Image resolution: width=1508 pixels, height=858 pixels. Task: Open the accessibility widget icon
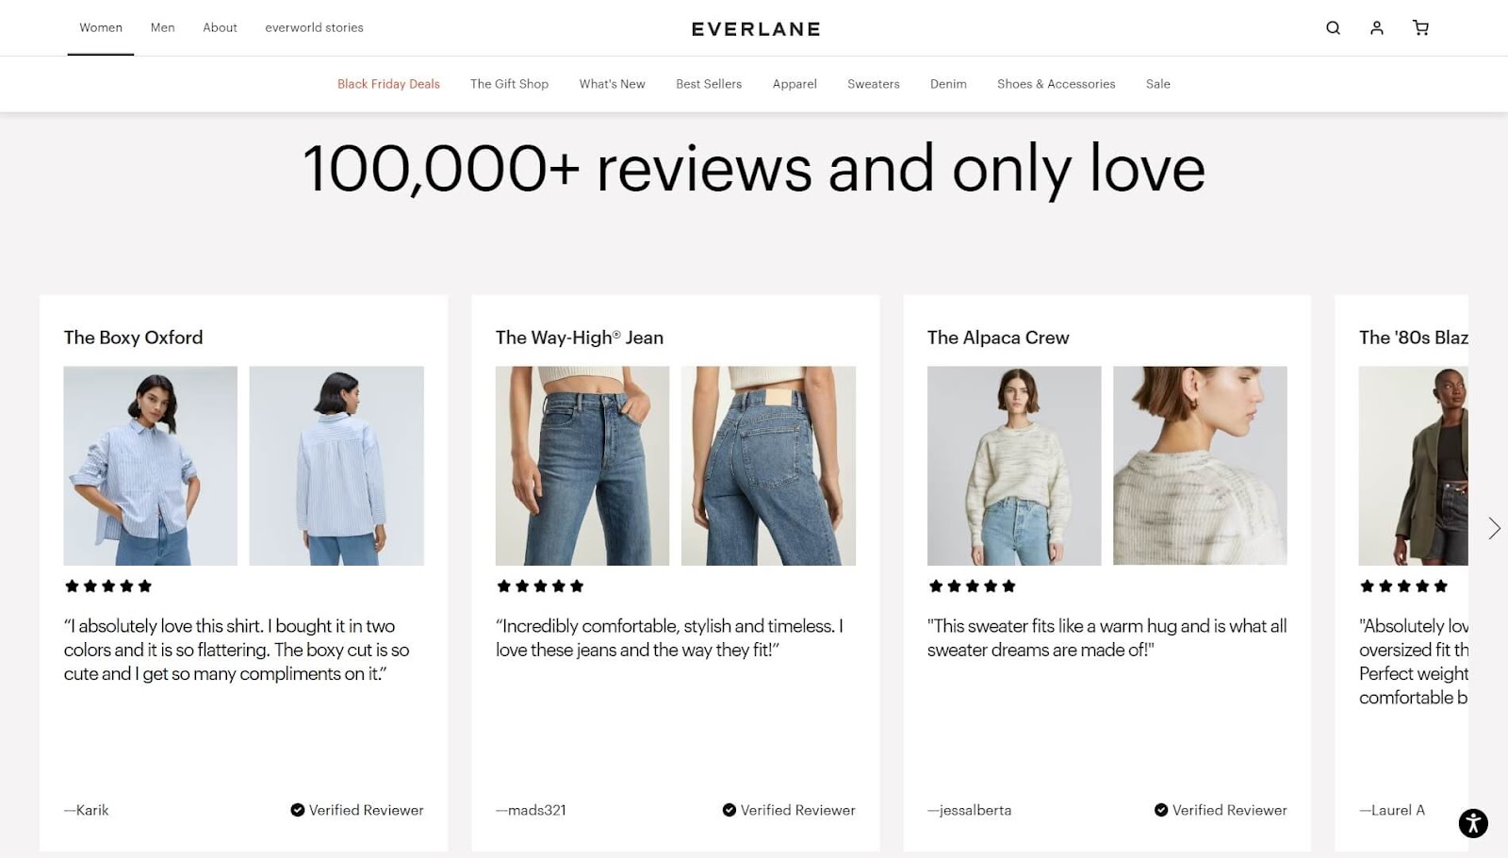pos(1473,823)
